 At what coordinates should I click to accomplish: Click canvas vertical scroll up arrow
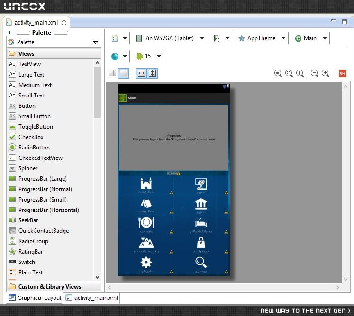click(x=345, y=86)
